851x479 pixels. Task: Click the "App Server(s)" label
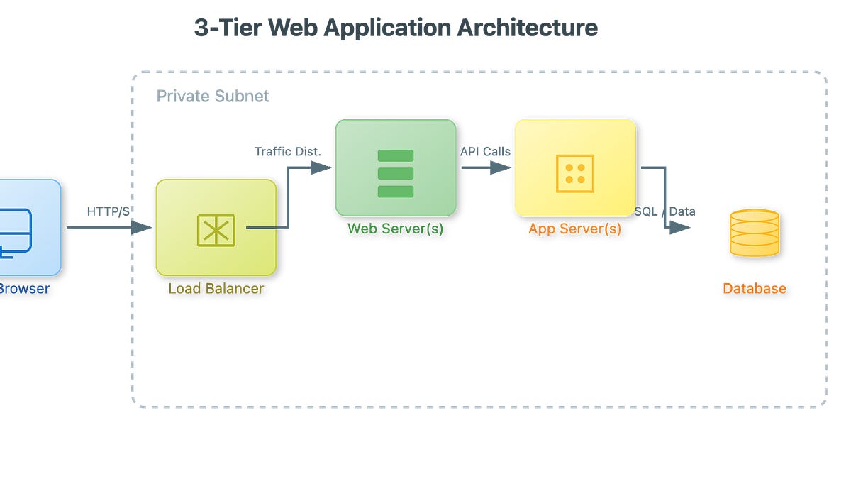(x=575, y=229)
